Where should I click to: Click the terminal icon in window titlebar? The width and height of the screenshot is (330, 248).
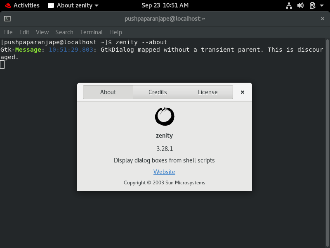pyautogui.click(x=7, y=19)
